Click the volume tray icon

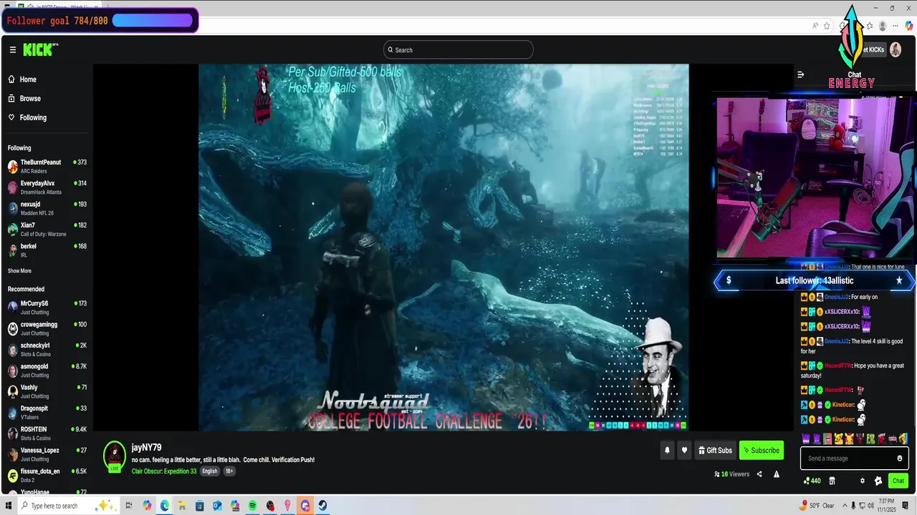click(x=870, y=506)
